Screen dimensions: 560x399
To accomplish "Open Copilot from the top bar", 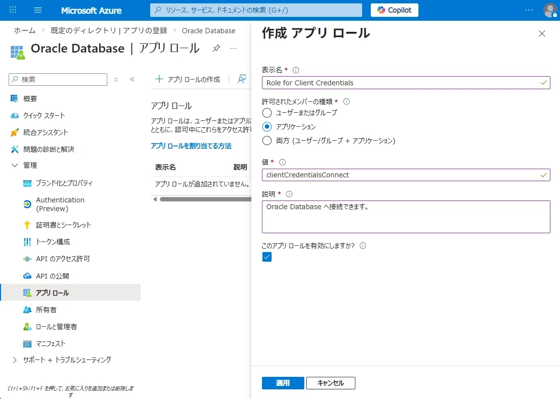I will coord(394,10).
